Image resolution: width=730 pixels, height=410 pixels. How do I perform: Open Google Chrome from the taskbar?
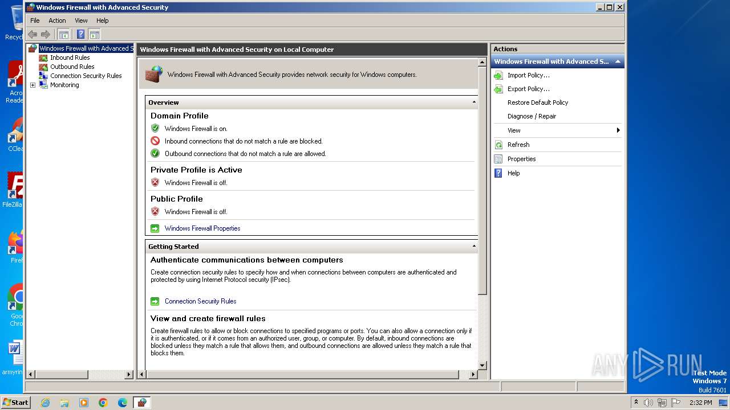103,403
